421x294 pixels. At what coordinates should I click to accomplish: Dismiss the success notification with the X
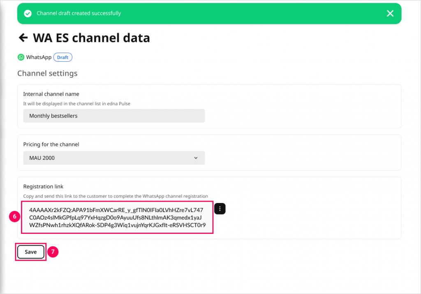[x=390, y=14]
